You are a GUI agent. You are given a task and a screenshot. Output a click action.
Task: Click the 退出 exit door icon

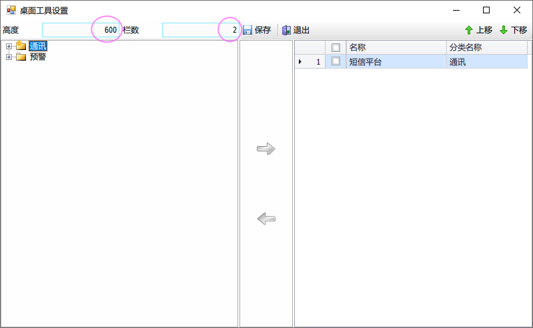click(287, 30)
